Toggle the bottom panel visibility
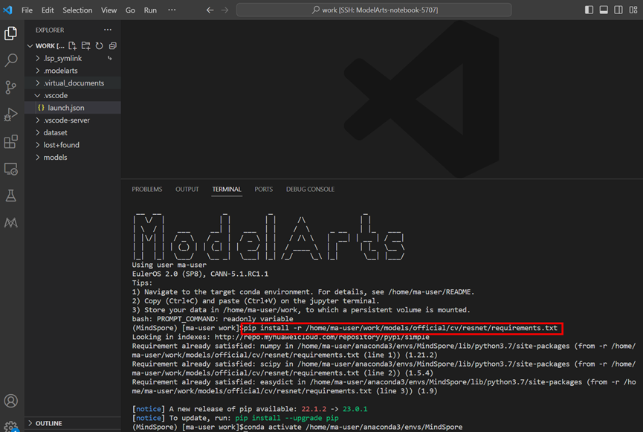 [604, 10]
